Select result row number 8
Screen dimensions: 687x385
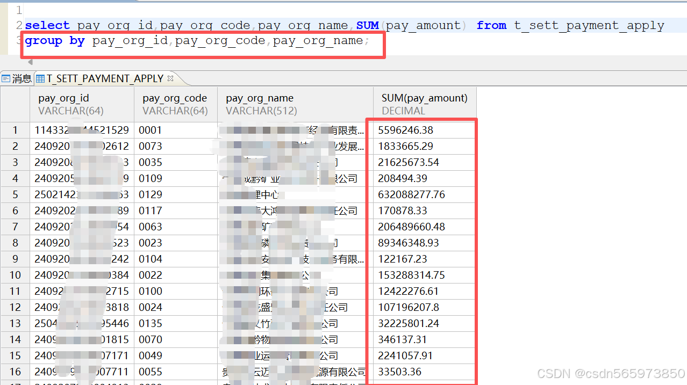point(15,243)
